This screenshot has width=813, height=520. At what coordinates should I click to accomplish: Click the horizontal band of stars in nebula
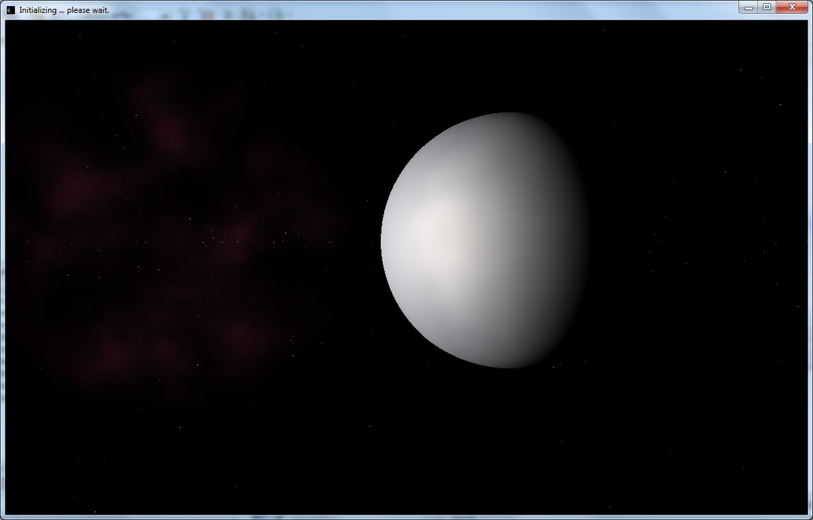point(183,241)
